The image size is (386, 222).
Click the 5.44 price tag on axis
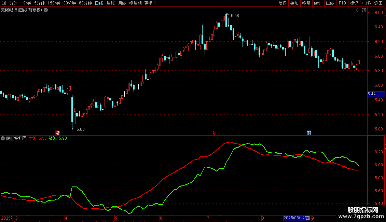(x=376, y=94)
